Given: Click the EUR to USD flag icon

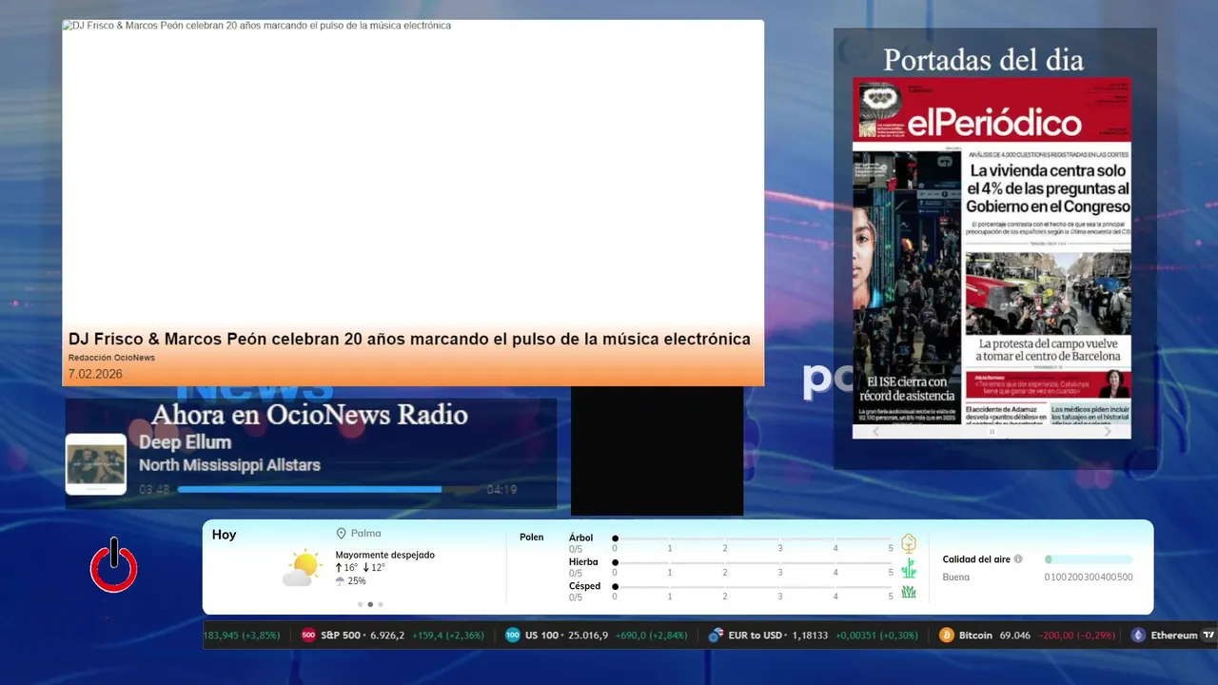Looking at the screenshot, I should [x=716, y=635].
